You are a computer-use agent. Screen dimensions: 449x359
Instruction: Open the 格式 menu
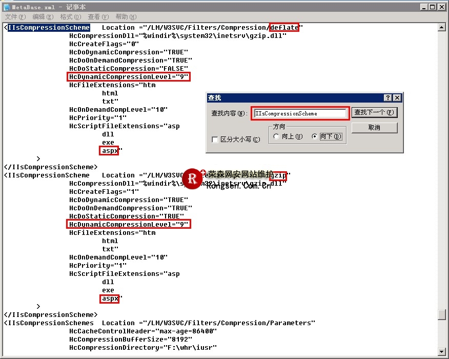point(70,17)
